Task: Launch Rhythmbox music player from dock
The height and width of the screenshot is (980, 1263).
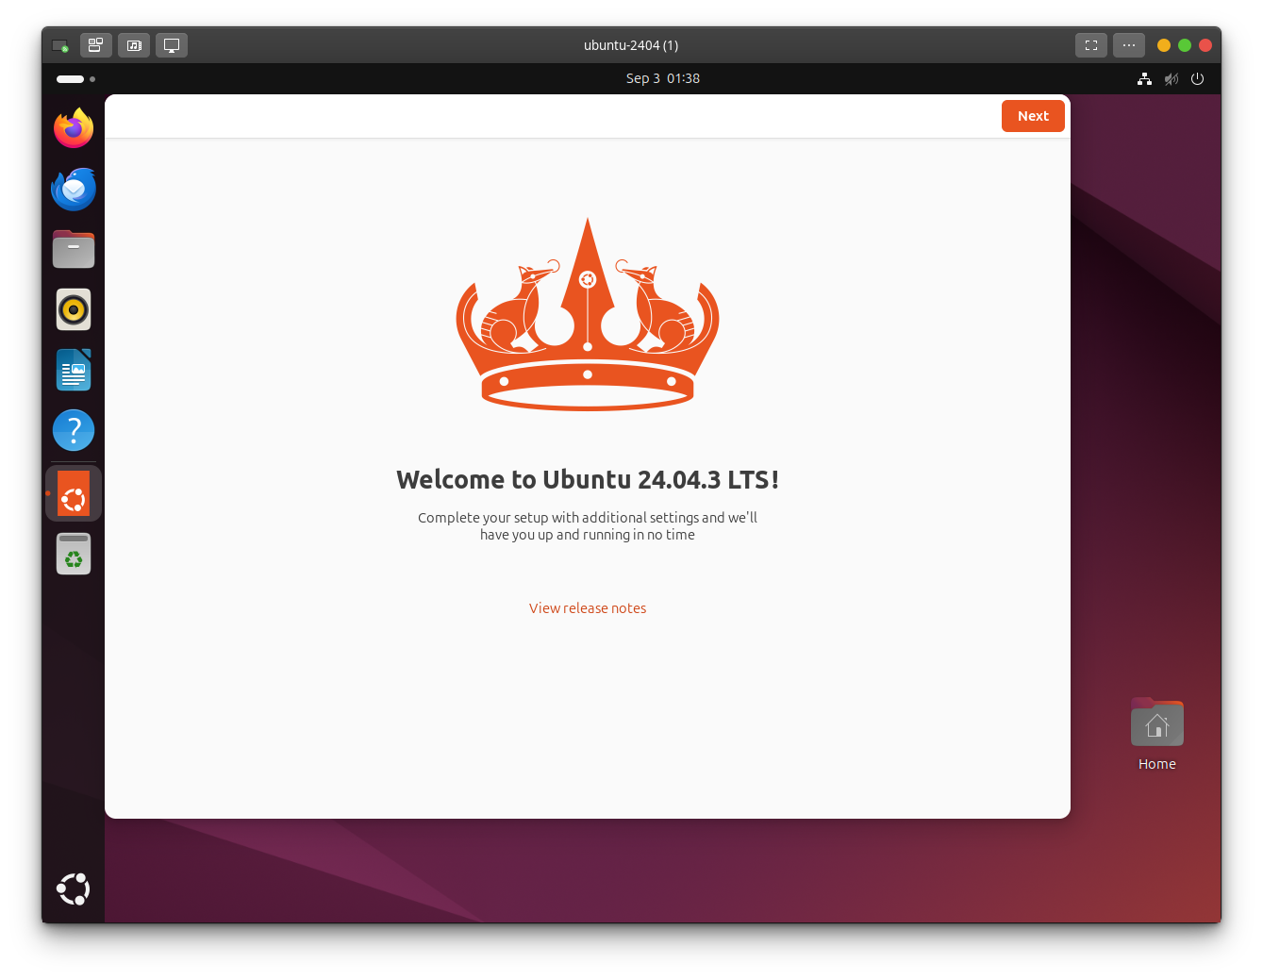Action: 74,309
